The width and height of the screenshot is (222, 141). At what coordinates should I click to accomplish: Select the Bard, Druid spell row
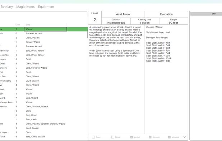(x=43, y=115)
